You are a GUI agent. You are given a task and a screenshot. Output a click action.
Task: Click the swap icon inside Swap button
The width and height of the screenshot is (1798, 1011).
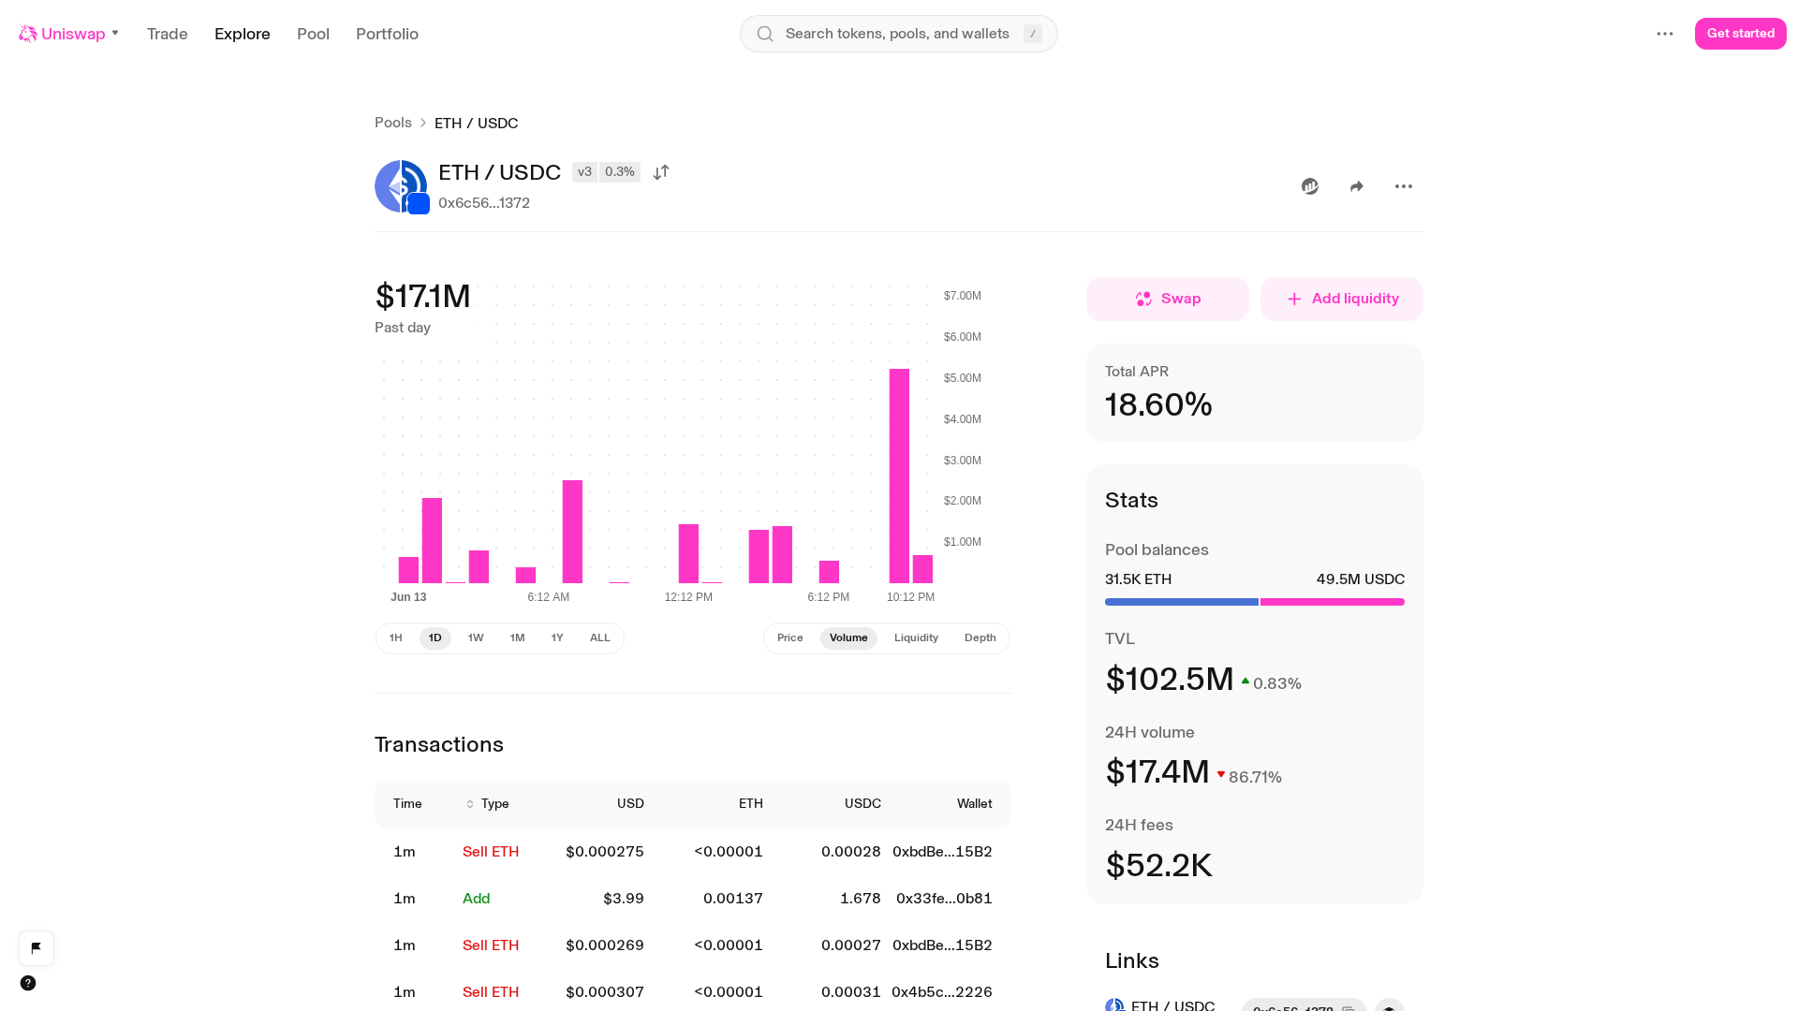tap(1143, 299)
